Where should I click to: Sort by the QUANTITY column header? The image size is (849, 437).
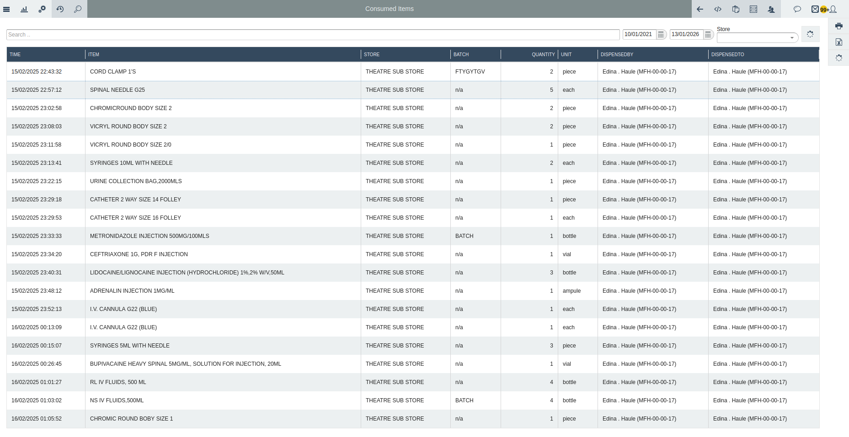point(529,54)
